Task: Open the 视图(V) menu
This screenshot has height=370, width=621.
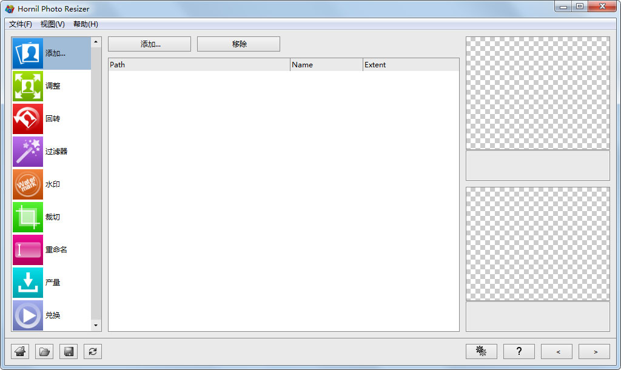Action: pyautogui.click(x=53, y=24)
